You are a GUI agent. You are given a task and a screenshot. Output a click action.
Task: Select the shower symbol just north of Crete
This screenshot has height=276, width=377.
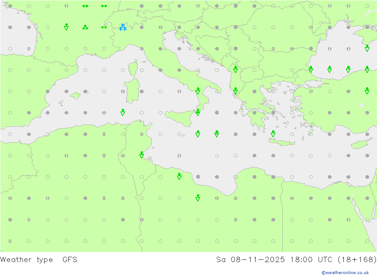(273, 134)
